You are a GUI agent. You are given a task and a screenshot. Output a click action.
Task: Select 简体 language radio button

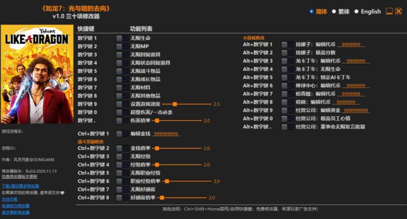[311, 12]
